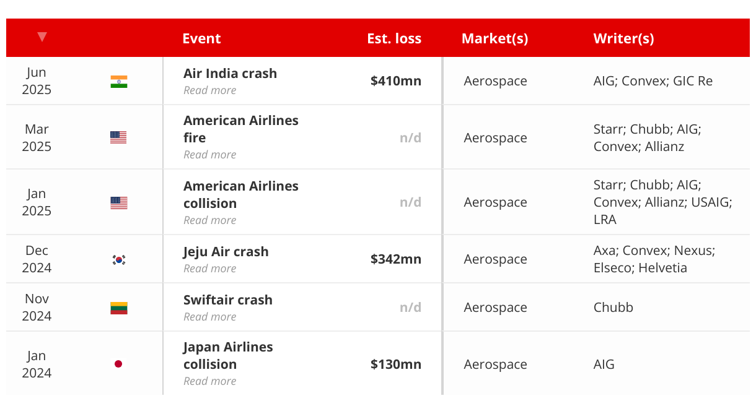The height and width of the screenshot is (401, 756).
Task: Open Read more under Swiftair crash
Action: tap(209, 317)
